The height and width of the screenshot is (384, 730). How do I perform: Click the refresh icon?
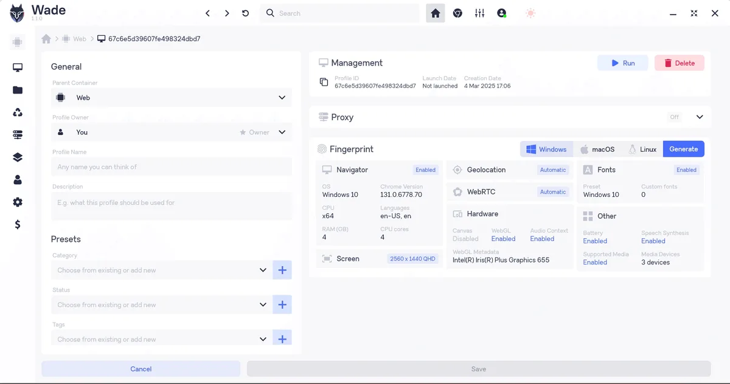[246, 13]
